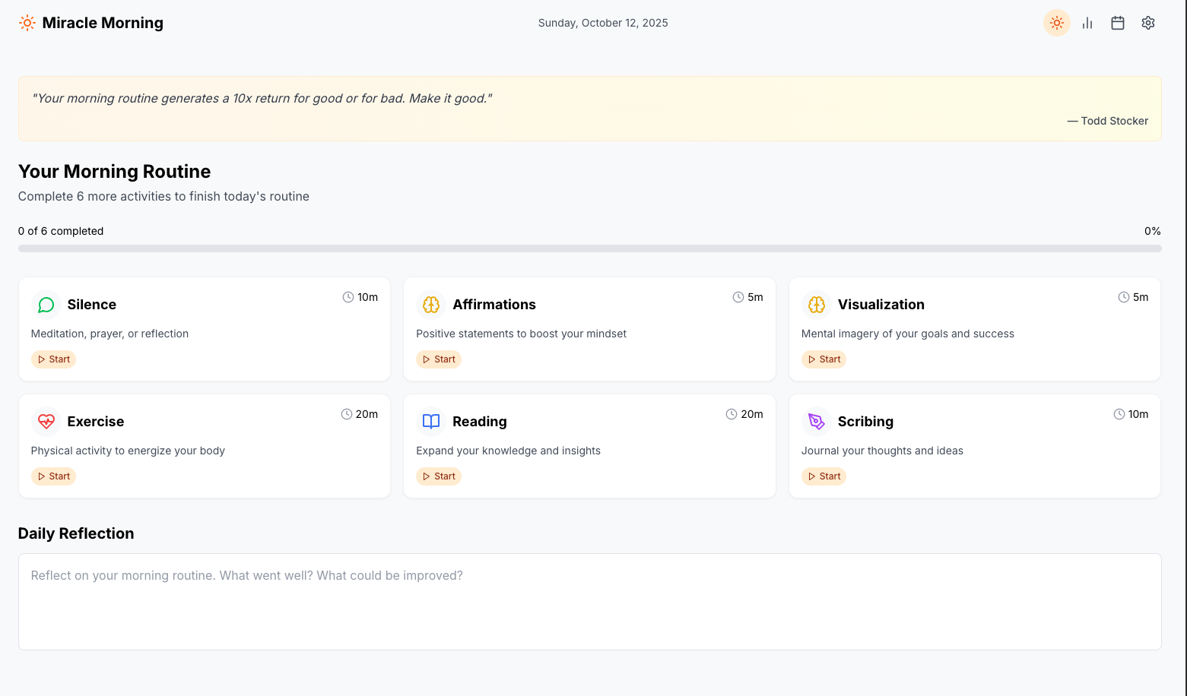Click the Exercise heart pulse icon
The height and width of the screenshot is (696, 1187).
46,422
